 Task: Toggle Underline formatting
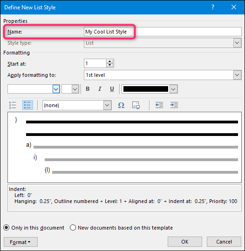(112, 89)
